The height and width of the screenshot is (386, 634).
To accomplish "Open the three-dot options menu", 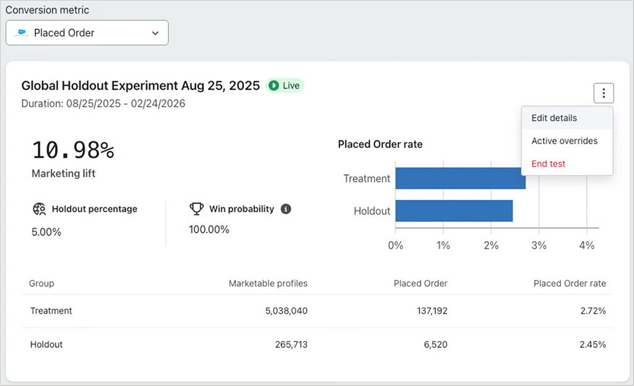I will [x=604, y=93].
